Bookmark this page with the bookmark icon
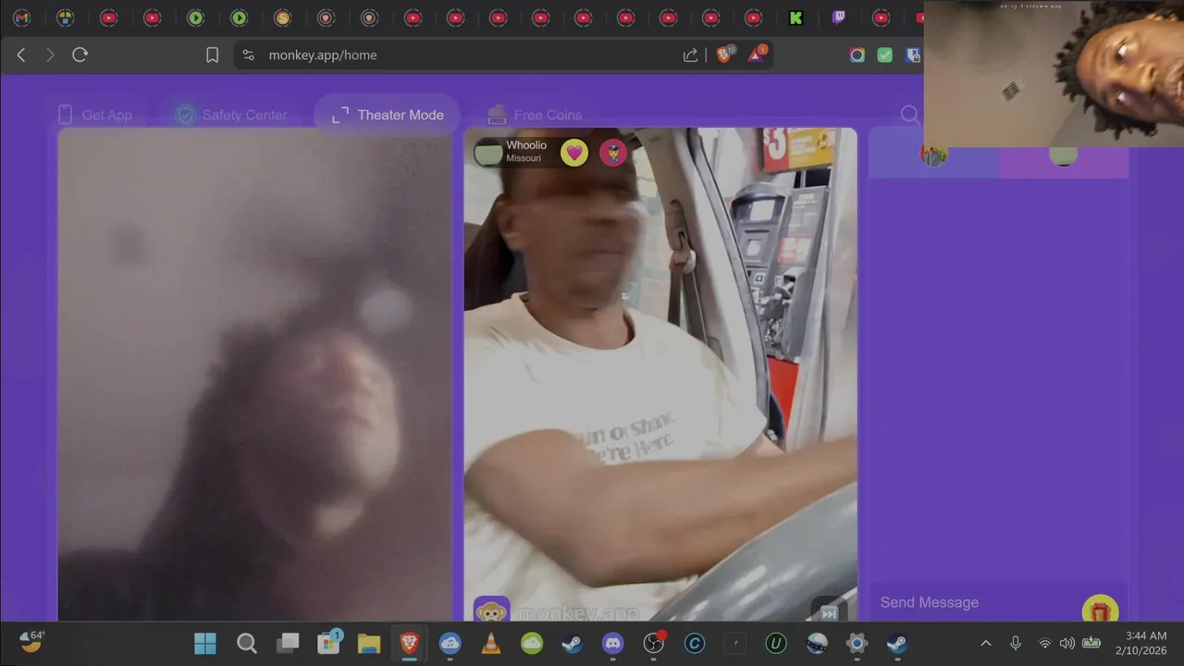The width and height of the screenshot is (1184, 666). tap(212, 55)
